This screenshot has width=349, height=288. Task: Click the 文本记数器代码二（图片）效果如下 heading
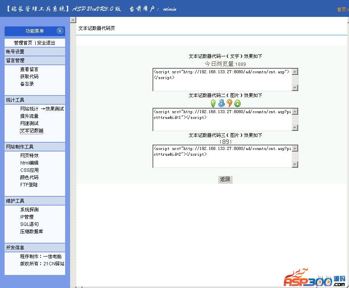(x=225, y=95)
